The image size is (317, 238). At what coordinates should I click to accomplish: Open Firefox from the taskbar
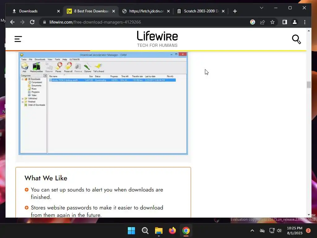[172, 231]
